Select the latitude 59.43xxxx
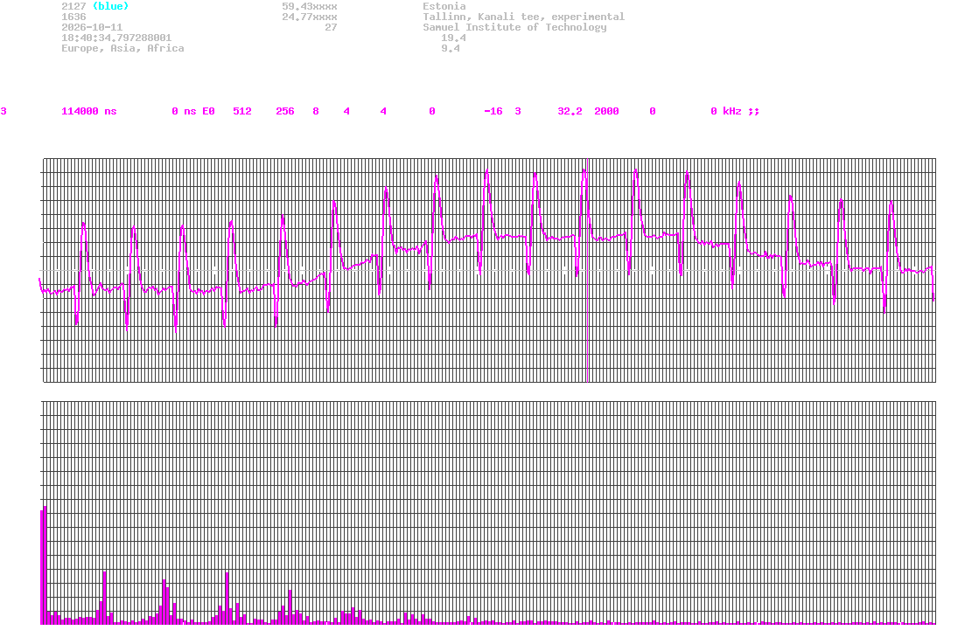The height and width of the screenshot is (644, 958). tap(309, 6)
